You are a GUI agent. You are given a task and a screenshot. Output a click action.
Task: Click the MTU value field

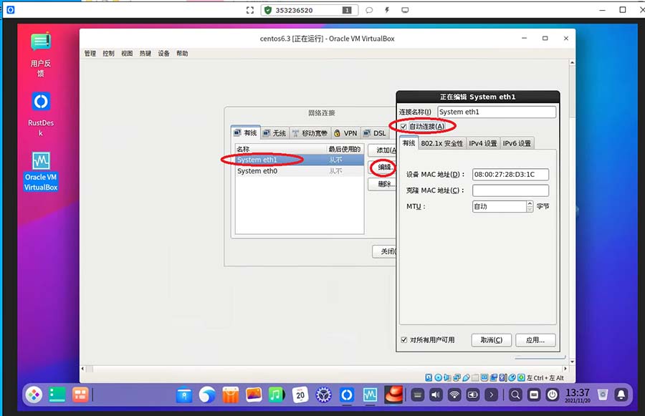pyautogui.click(x=500, y=206)
